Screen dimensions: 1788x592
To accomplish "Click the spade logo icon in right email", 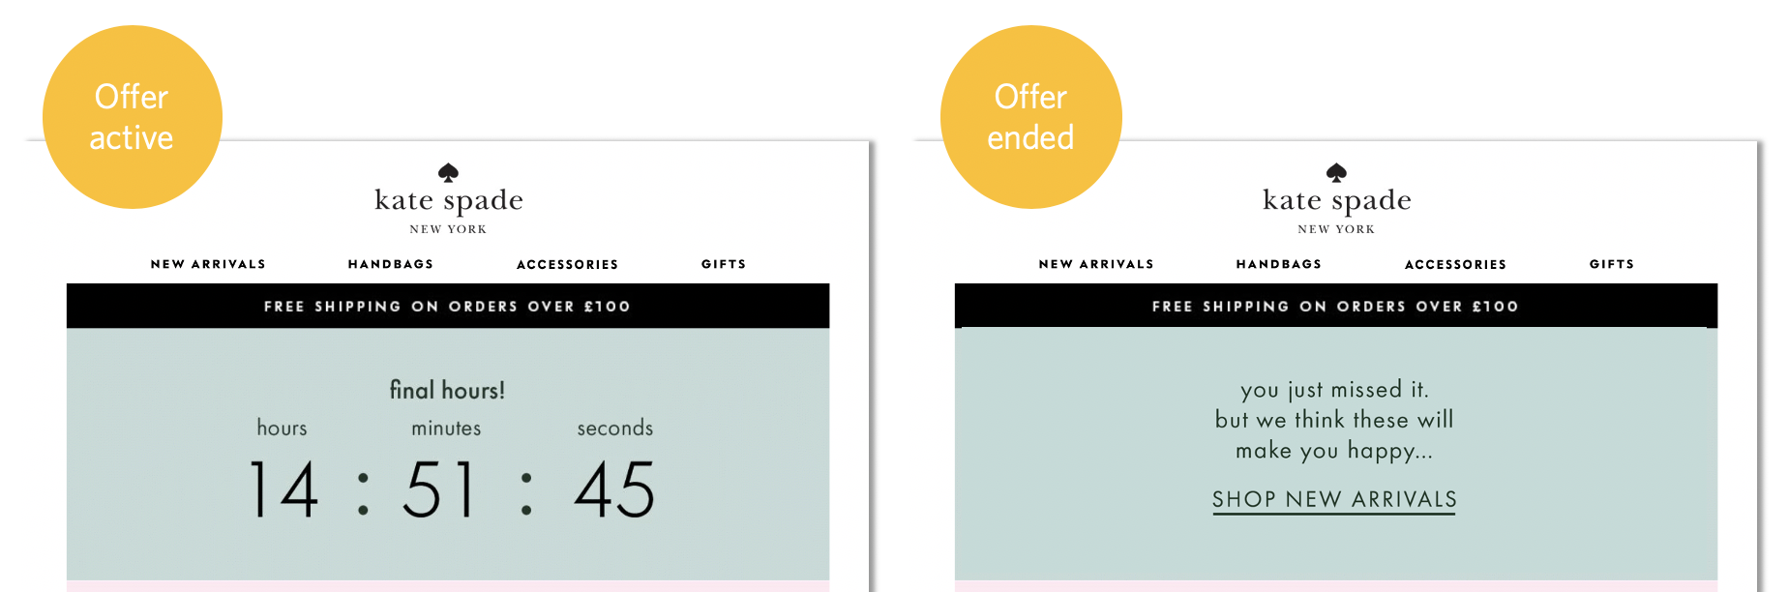I will pos(1336,172).
